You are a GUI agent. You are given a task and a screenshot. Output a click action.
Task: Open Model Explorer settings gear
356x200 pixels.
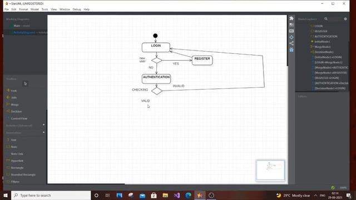pyautogui.click(x=345, y=19)
